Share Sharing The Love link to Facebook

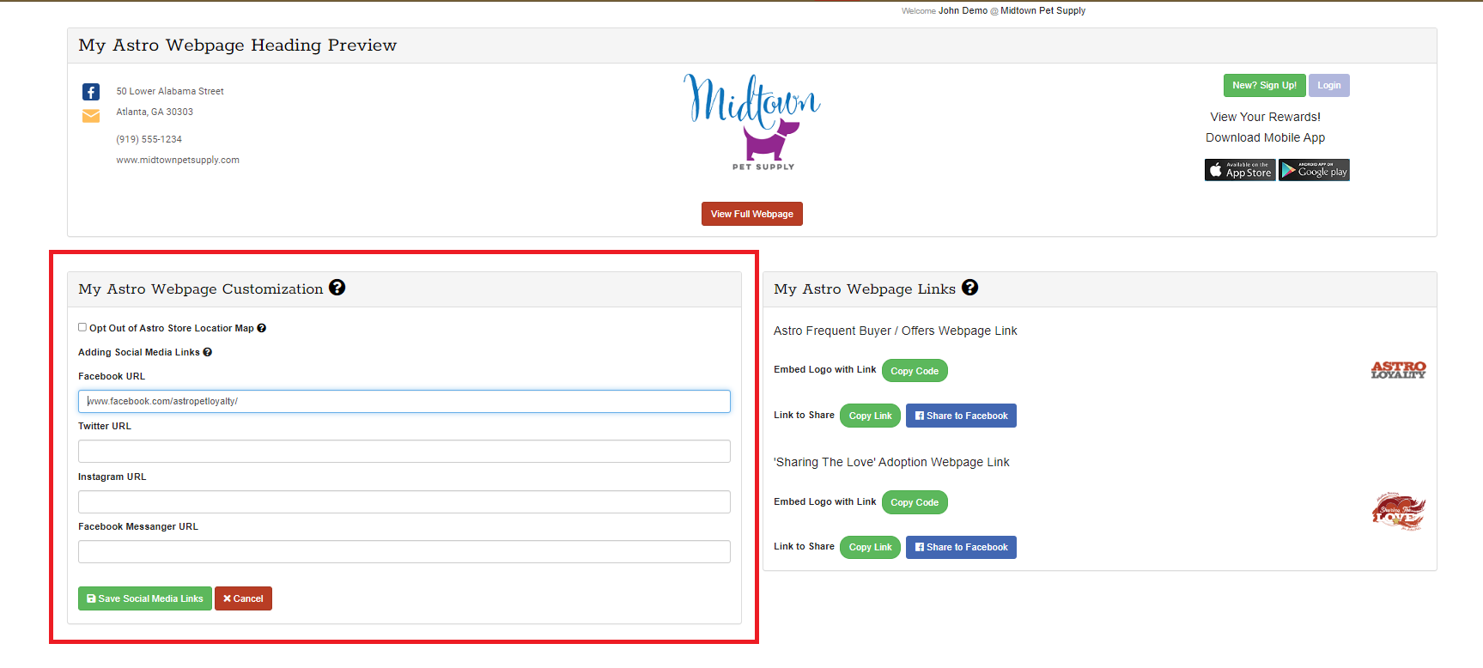[x=961, y=547]
